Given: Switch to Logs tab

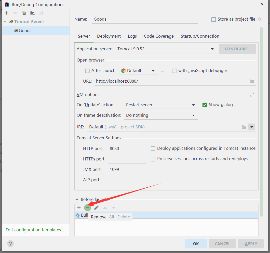Looking at the screenshot, I should click(132, 36).
